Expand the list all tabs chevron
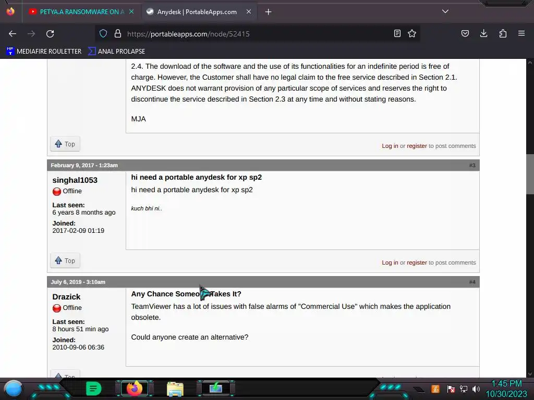This screenshot has height=400, width=534. (445, 11)
